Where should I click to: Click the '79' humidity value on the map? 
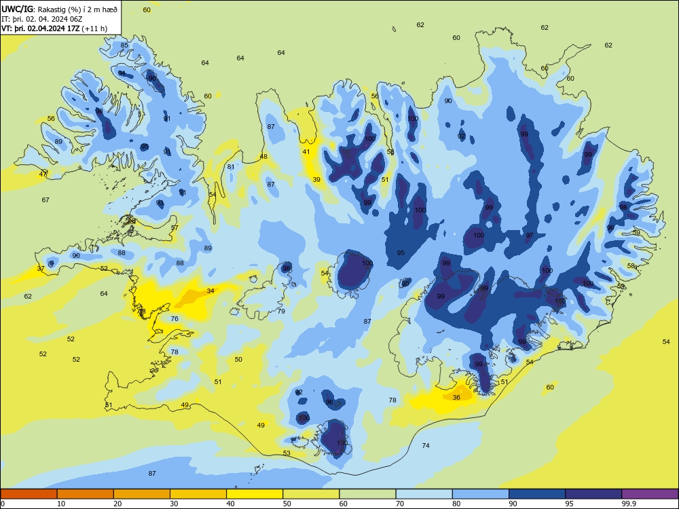coord(282,312)
